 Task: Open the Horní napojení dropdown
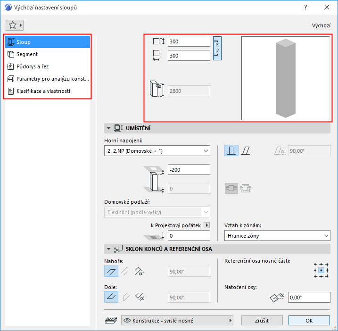click(x=157, y=151)
